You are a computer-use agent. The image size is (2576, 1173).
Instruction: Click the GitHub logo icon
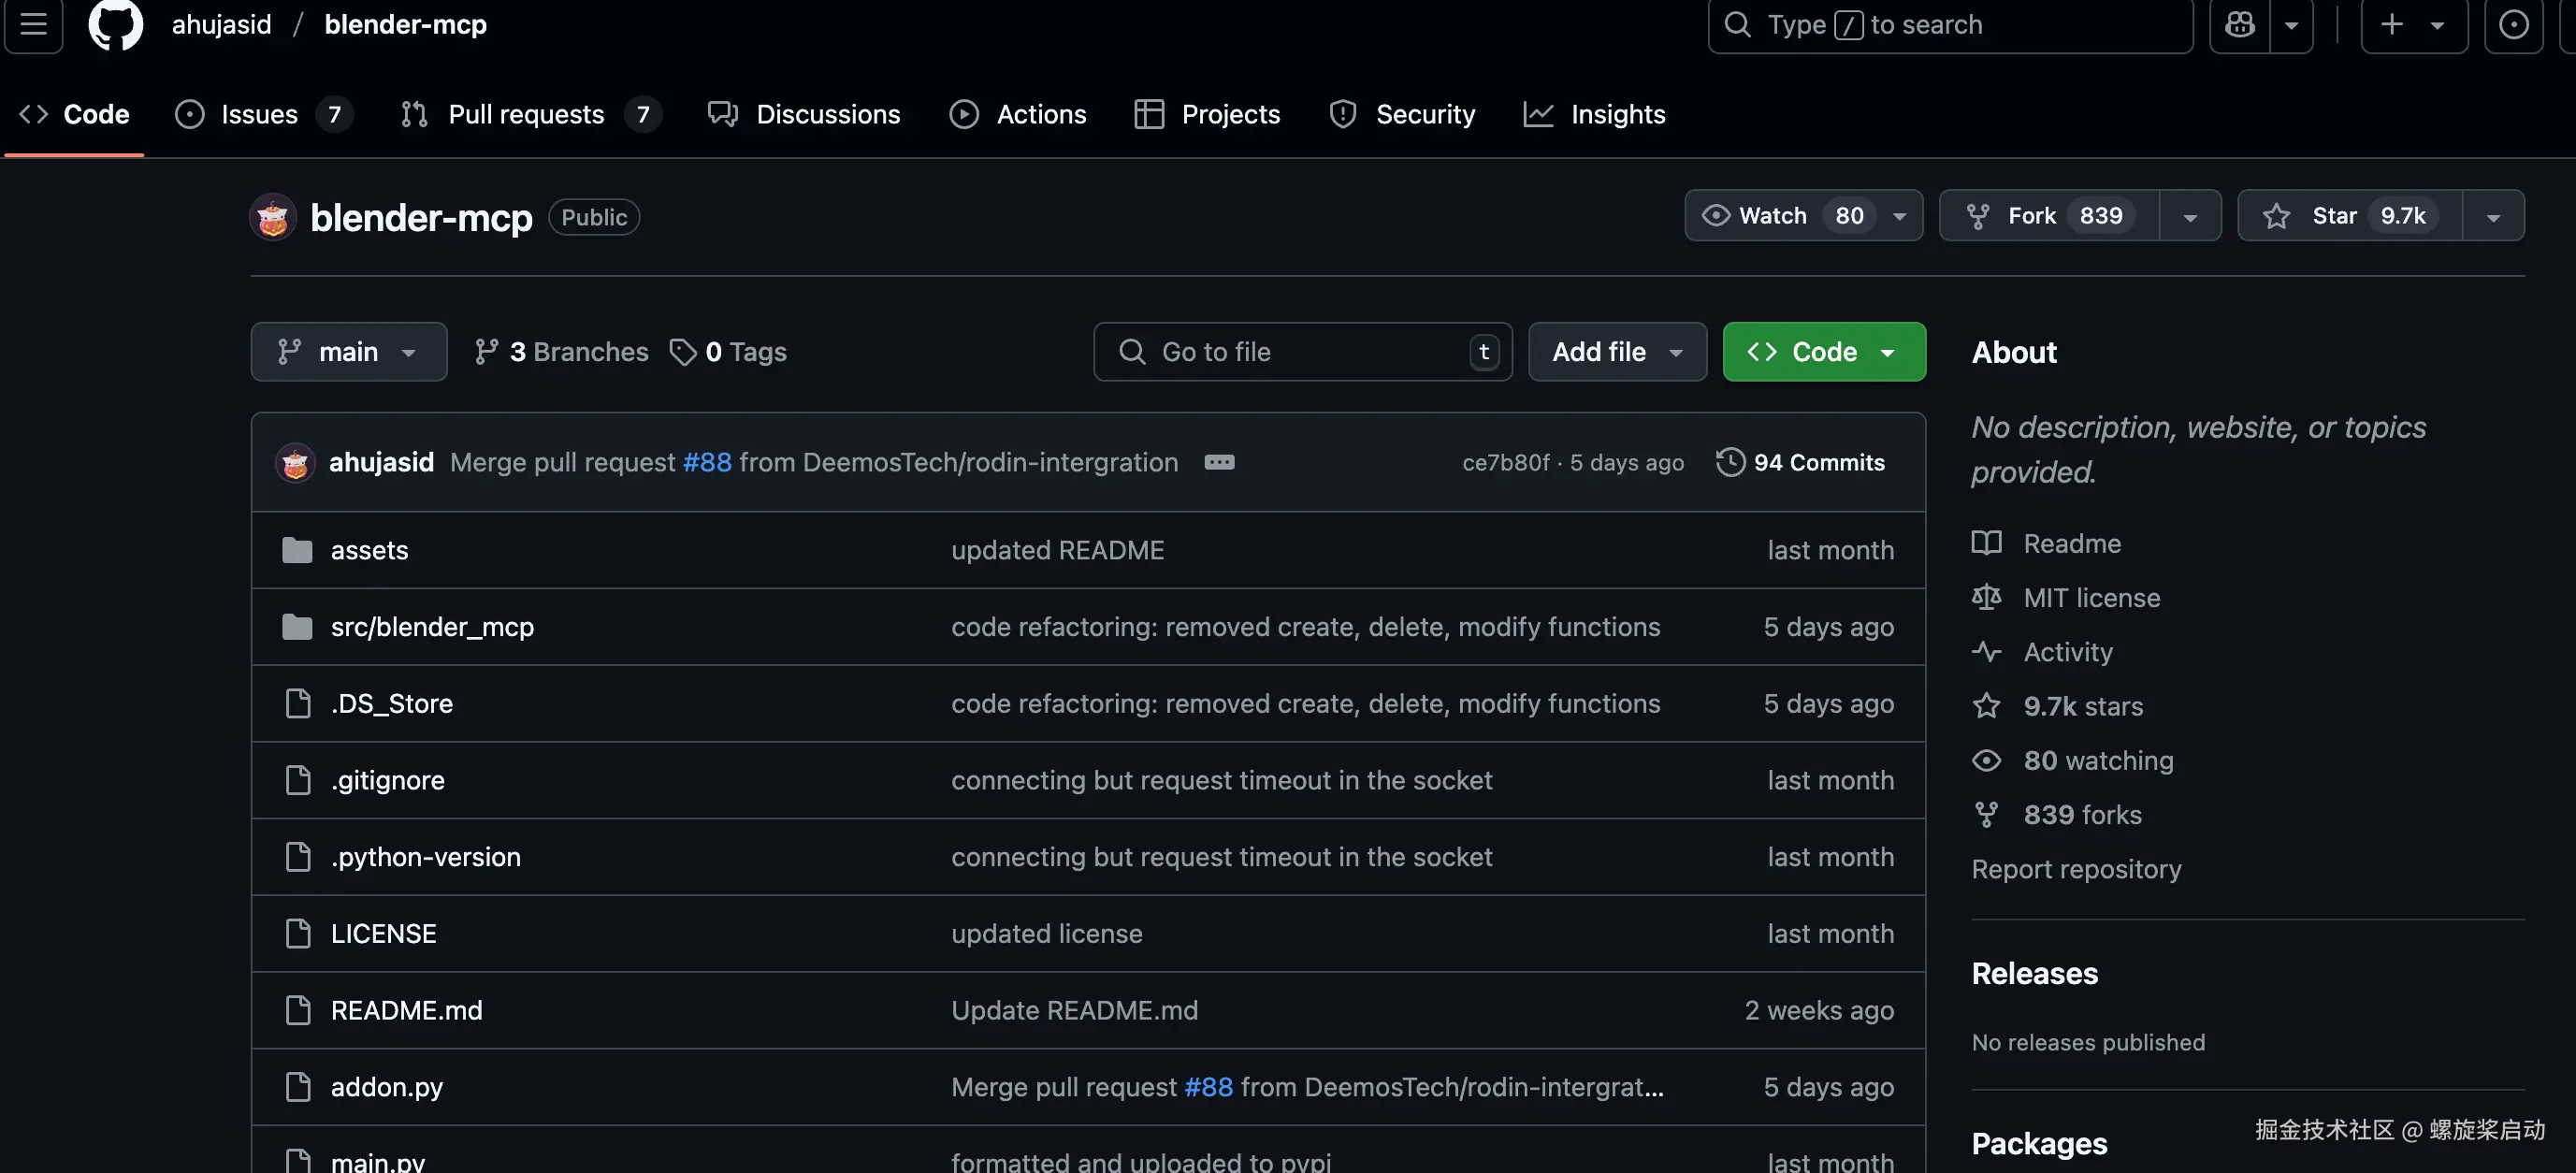tap(115, 24)
